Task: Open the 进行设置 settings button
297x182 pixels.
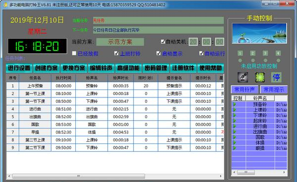Action: point(19,68)
